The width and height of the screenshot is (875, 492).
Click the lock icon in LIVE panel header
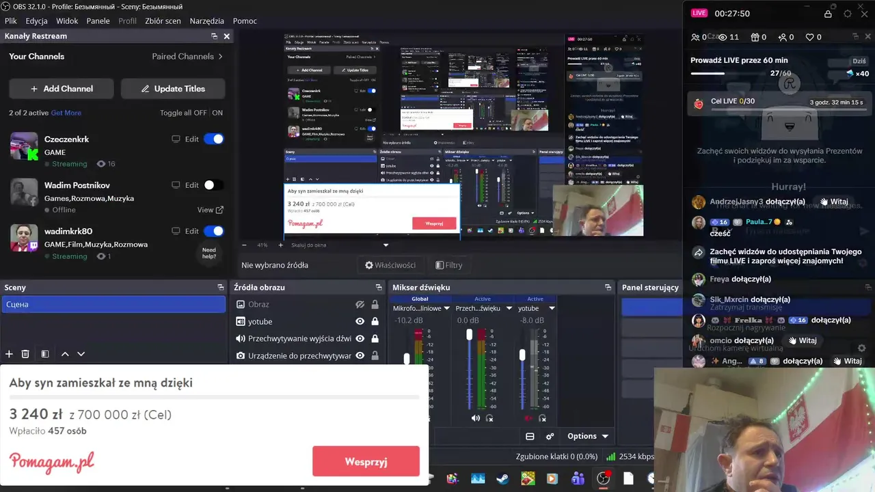click(828, 14)
